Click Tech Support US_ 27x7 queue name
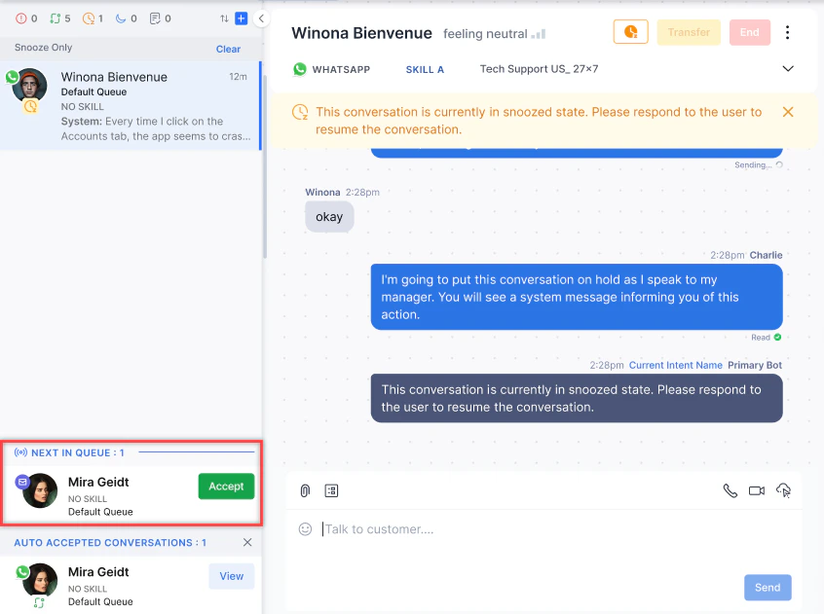 pyautogui.click(x=539, y=69)
